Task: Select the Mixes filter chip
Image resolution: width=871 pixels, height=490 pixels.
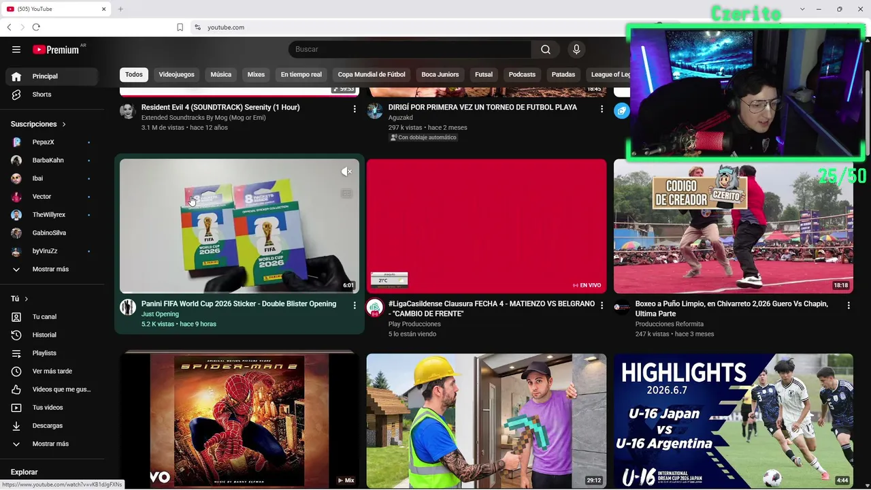Action: [x=256, y=75]
